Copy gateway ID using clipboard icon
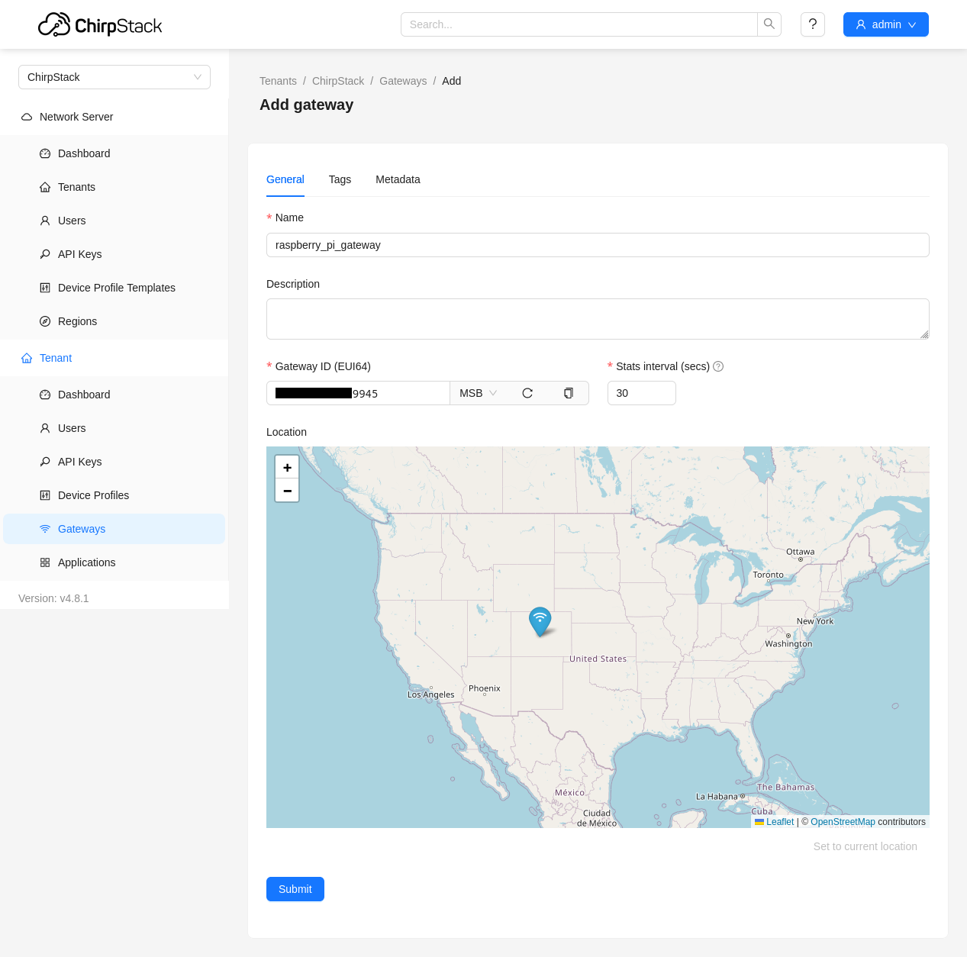The width and height of the screenshot is (967, 957). tap(569, 393)
